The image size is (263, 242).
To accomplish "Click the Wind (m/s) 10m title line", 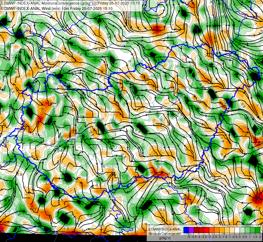I will (57, 8).
